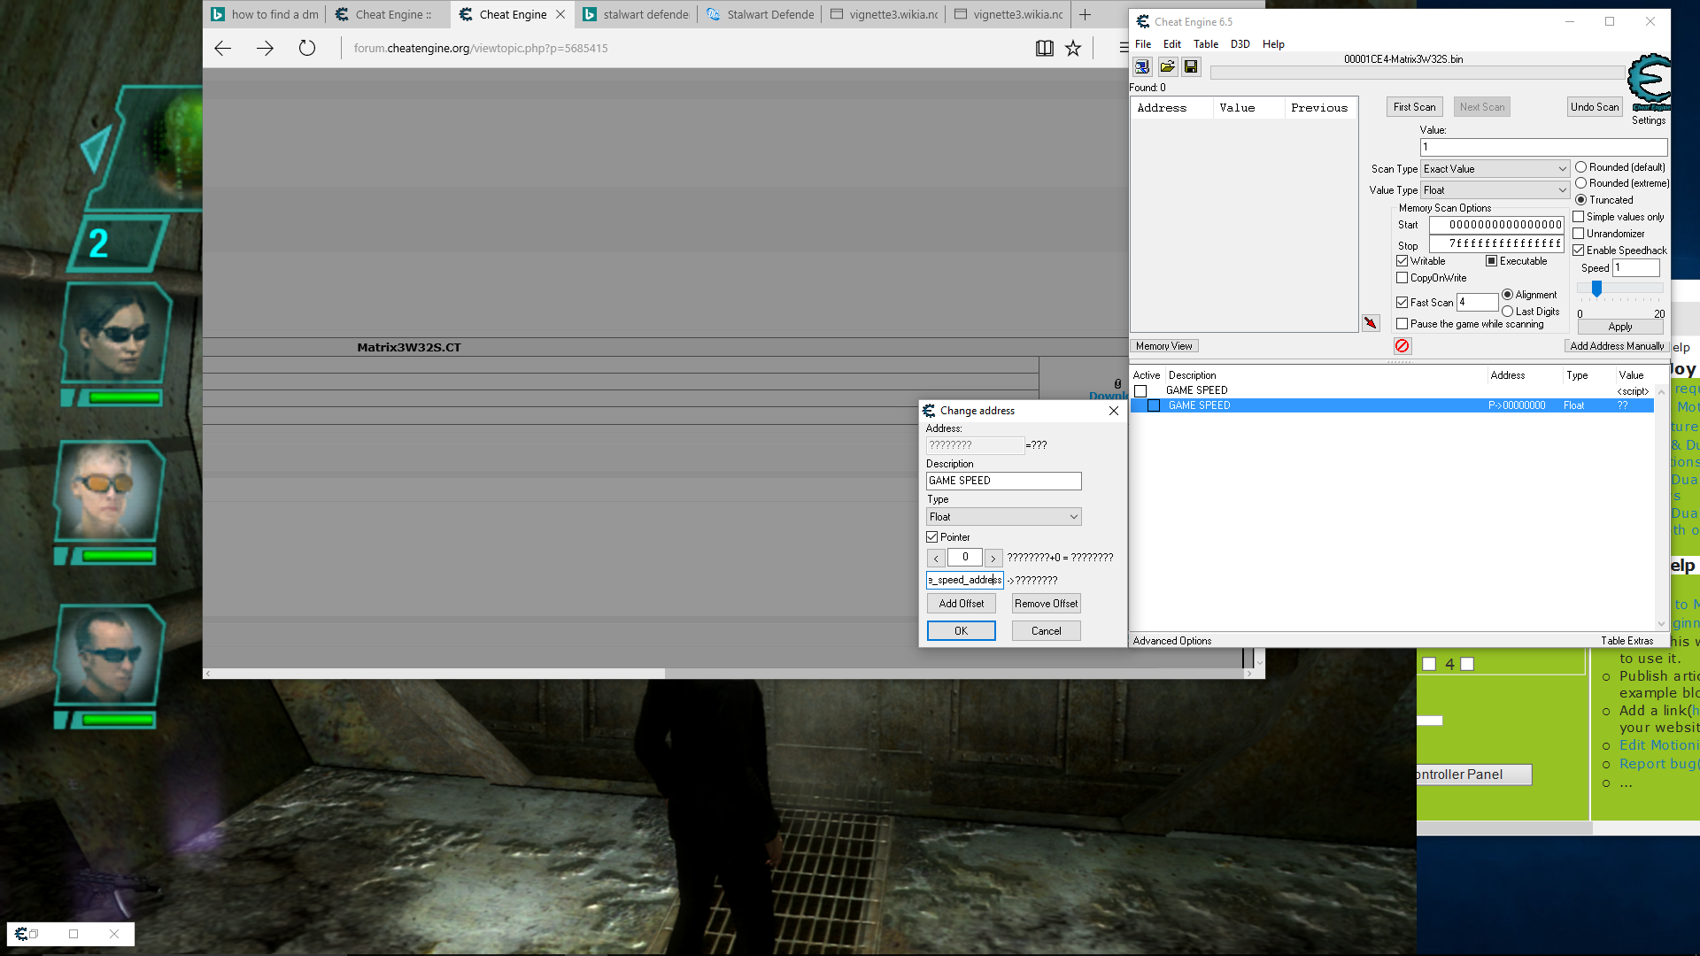Click Add Offset in Change address dialog
Screen dimensions: 1700x956
point(961,603)
